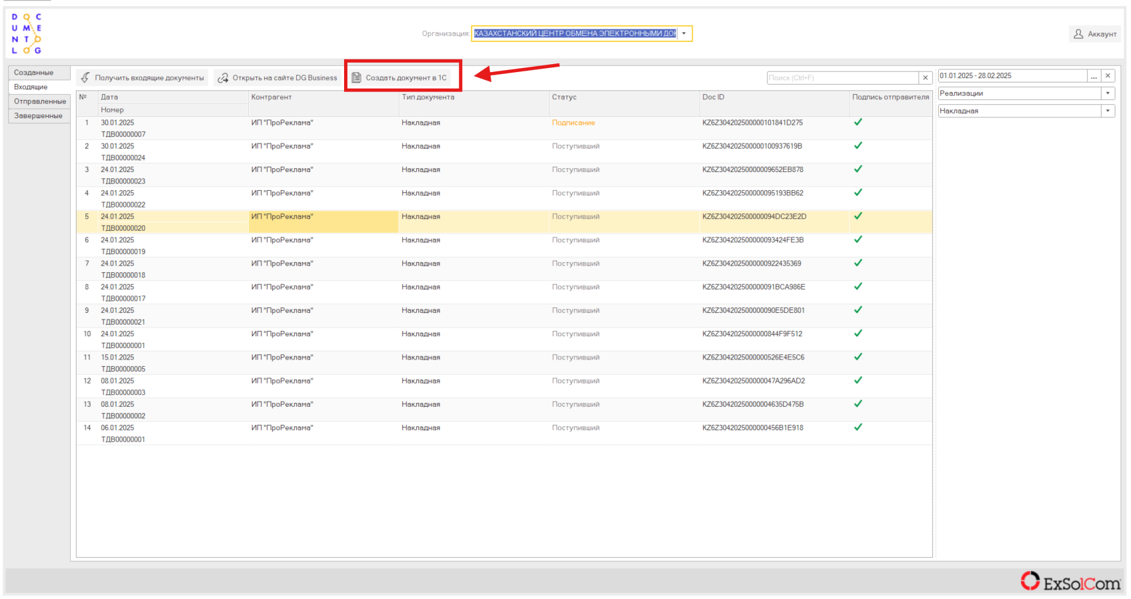
Task: Open the Аккаунт button
Action: (1095, 33)
